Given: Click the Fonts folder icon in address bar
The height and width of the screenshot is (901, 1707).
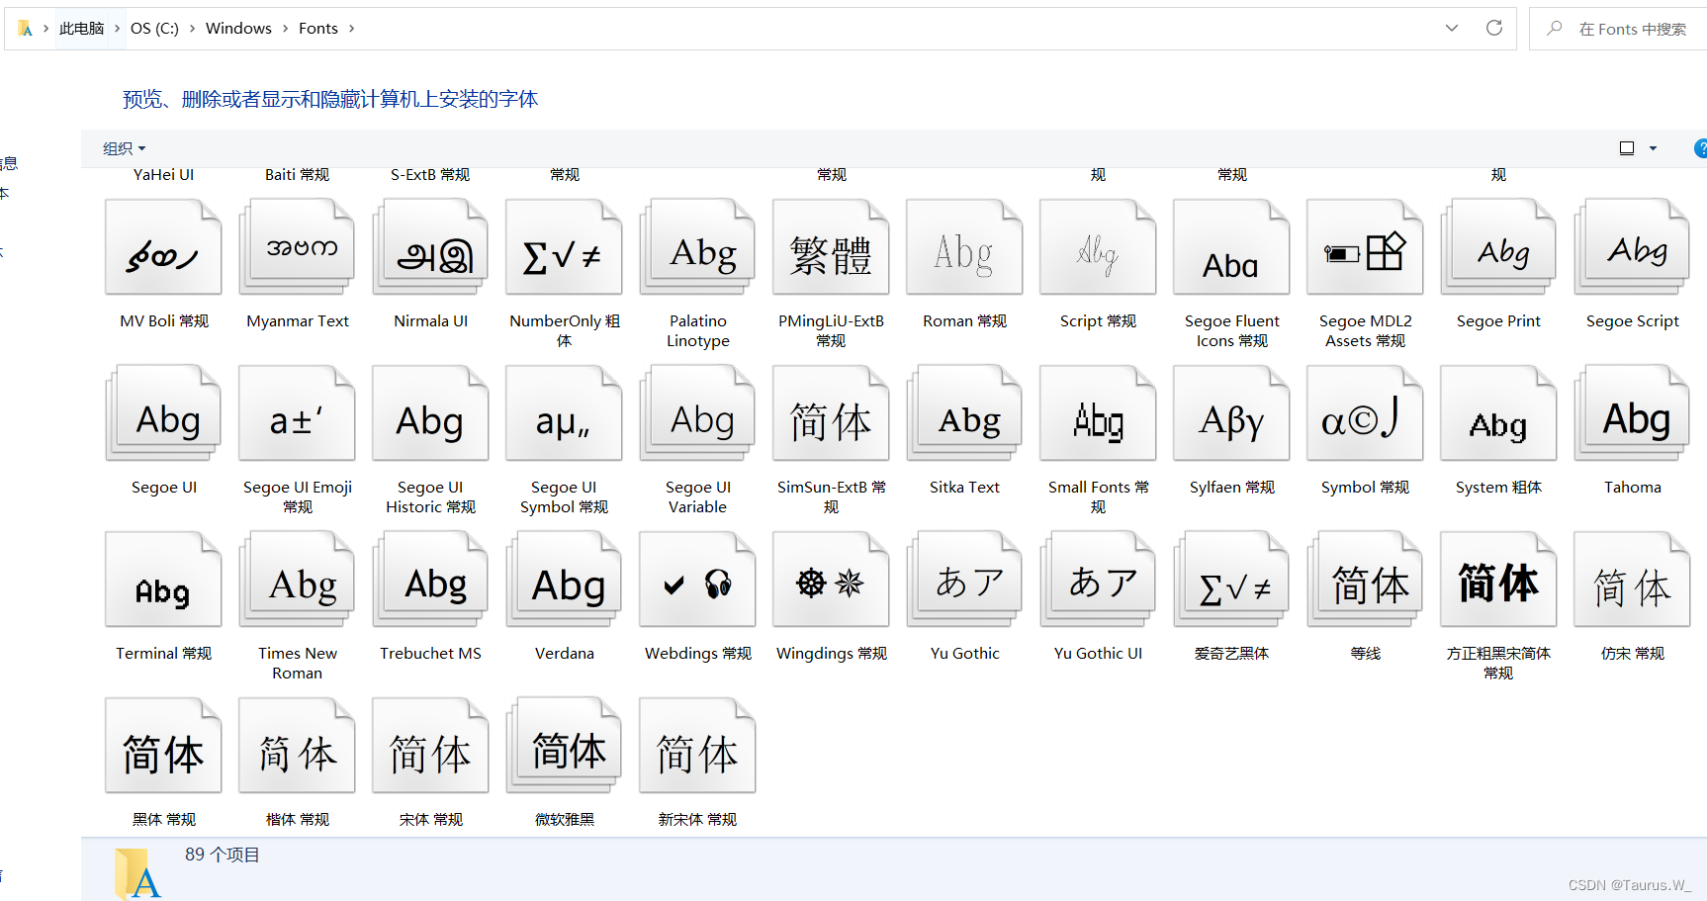Looking at the screenshot, I should click(x=26, y=29).
